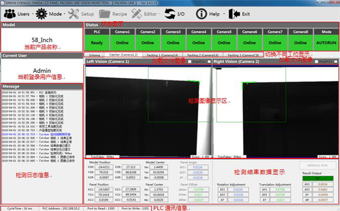Tick the ImageFile checkbox for Right Vision

click(316, 62)
